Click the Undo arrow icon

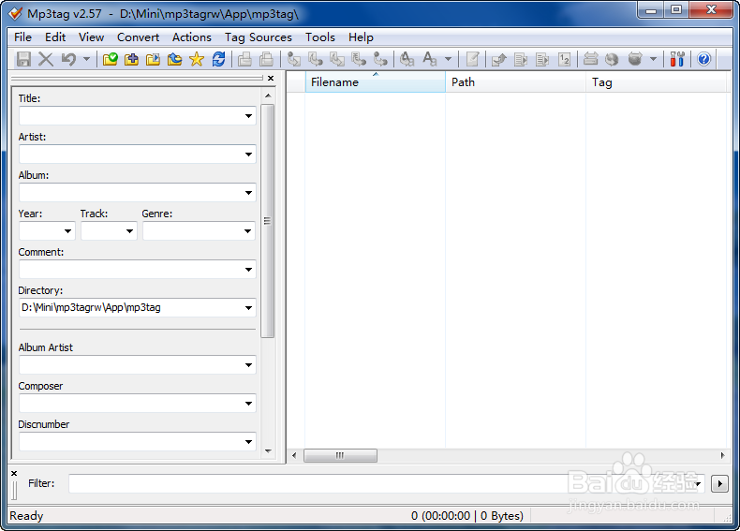point(69,60)
